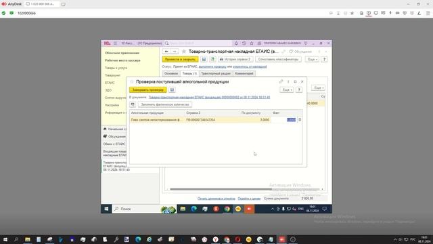This screenshot has width=433, height=244.
Task: Select the "Пиво светлое" product cell
Action: [x=157, y=120]
